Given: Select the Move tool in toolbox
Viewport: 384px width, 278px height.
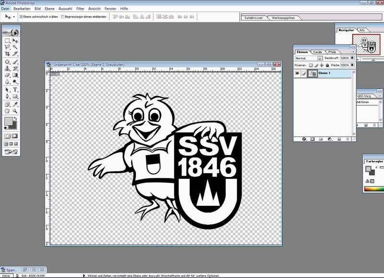Looking at the screenshot, I should [15, 41].
